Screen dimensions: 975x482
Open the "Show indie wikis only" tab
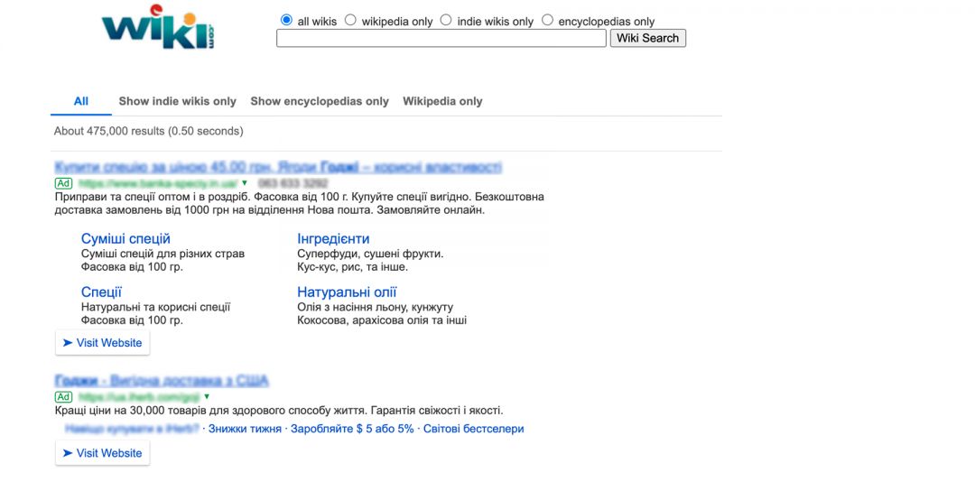point(177,101)
